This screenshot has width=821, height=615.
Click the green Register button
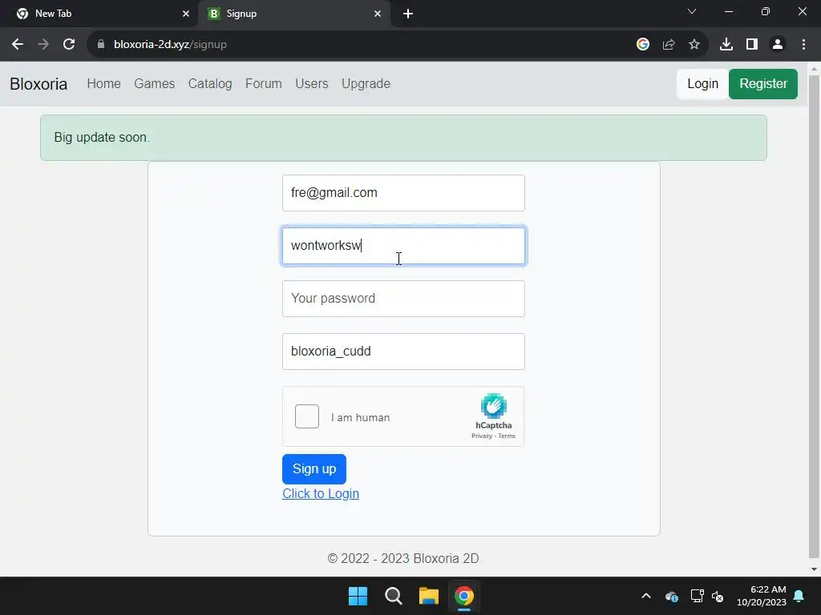point(763,83)
